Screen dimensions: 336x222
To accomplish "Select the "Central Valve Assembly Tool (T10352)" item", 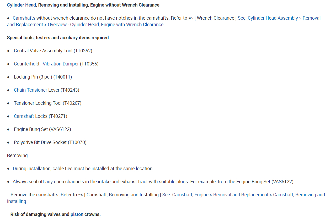I will (53, 51).
